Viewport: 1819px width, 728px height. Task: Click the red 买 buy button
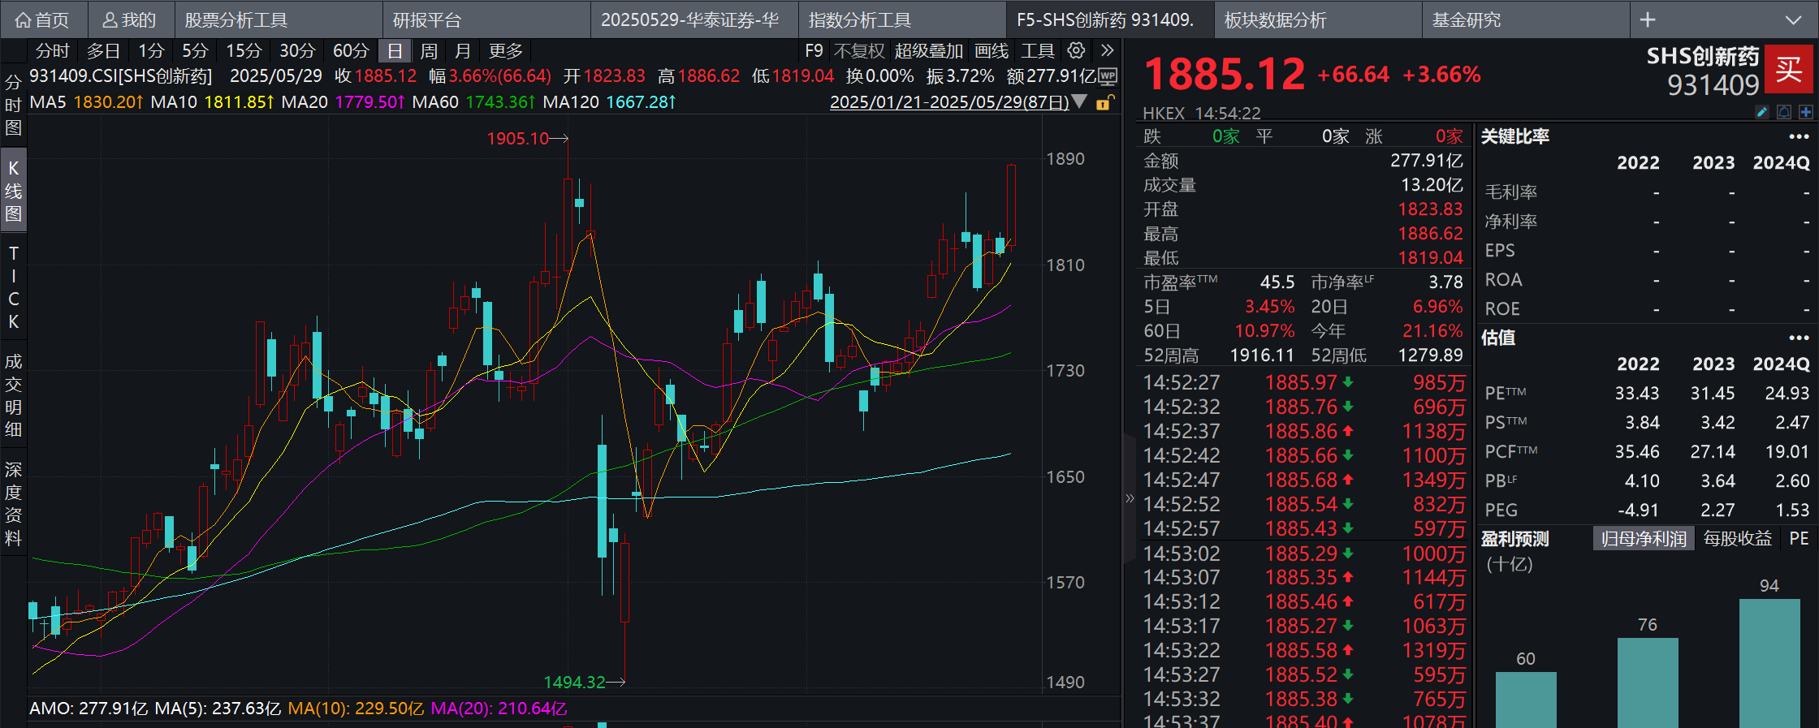point(1789,69)
